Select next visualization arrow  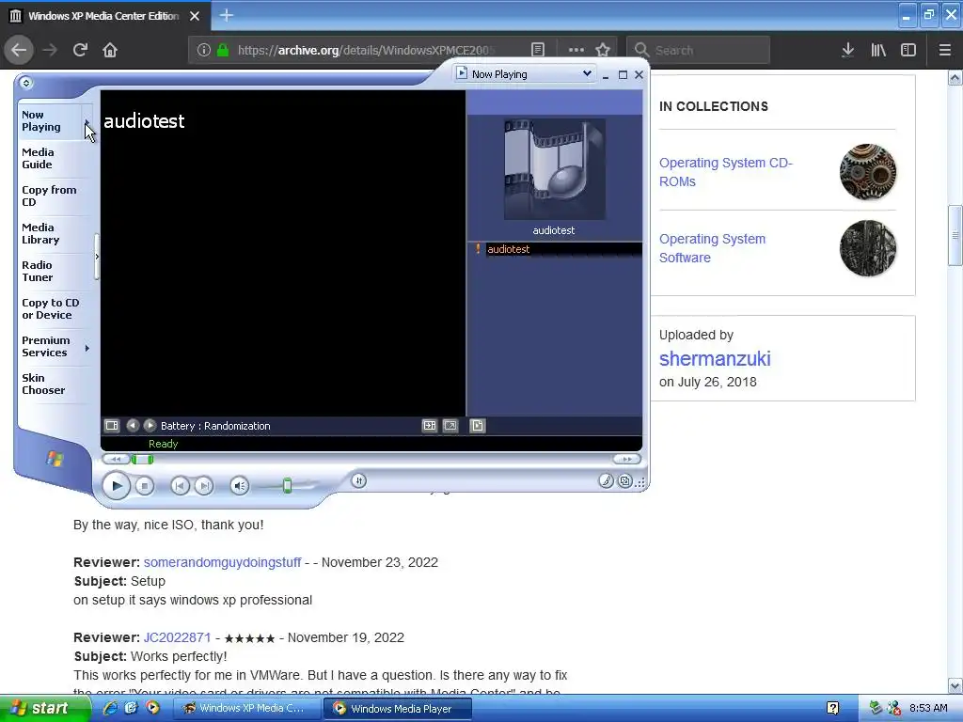(150, 425)
